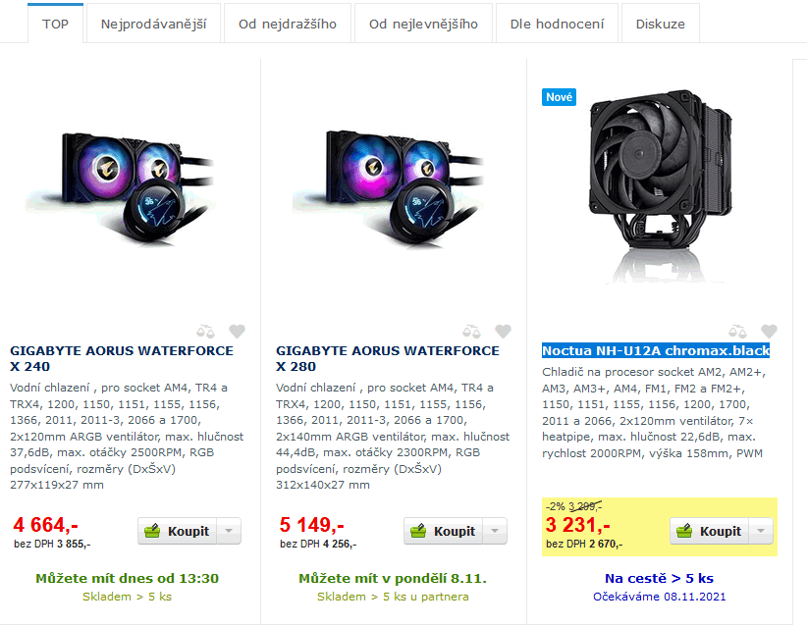Buy the AORUS WATERFORCE X 280
This screenshot has height=626, width=807.
(x=443, y=531)
